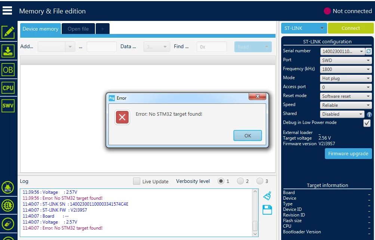Click the green Connect button
Screen dimensions: 375x240
point(351,28)
